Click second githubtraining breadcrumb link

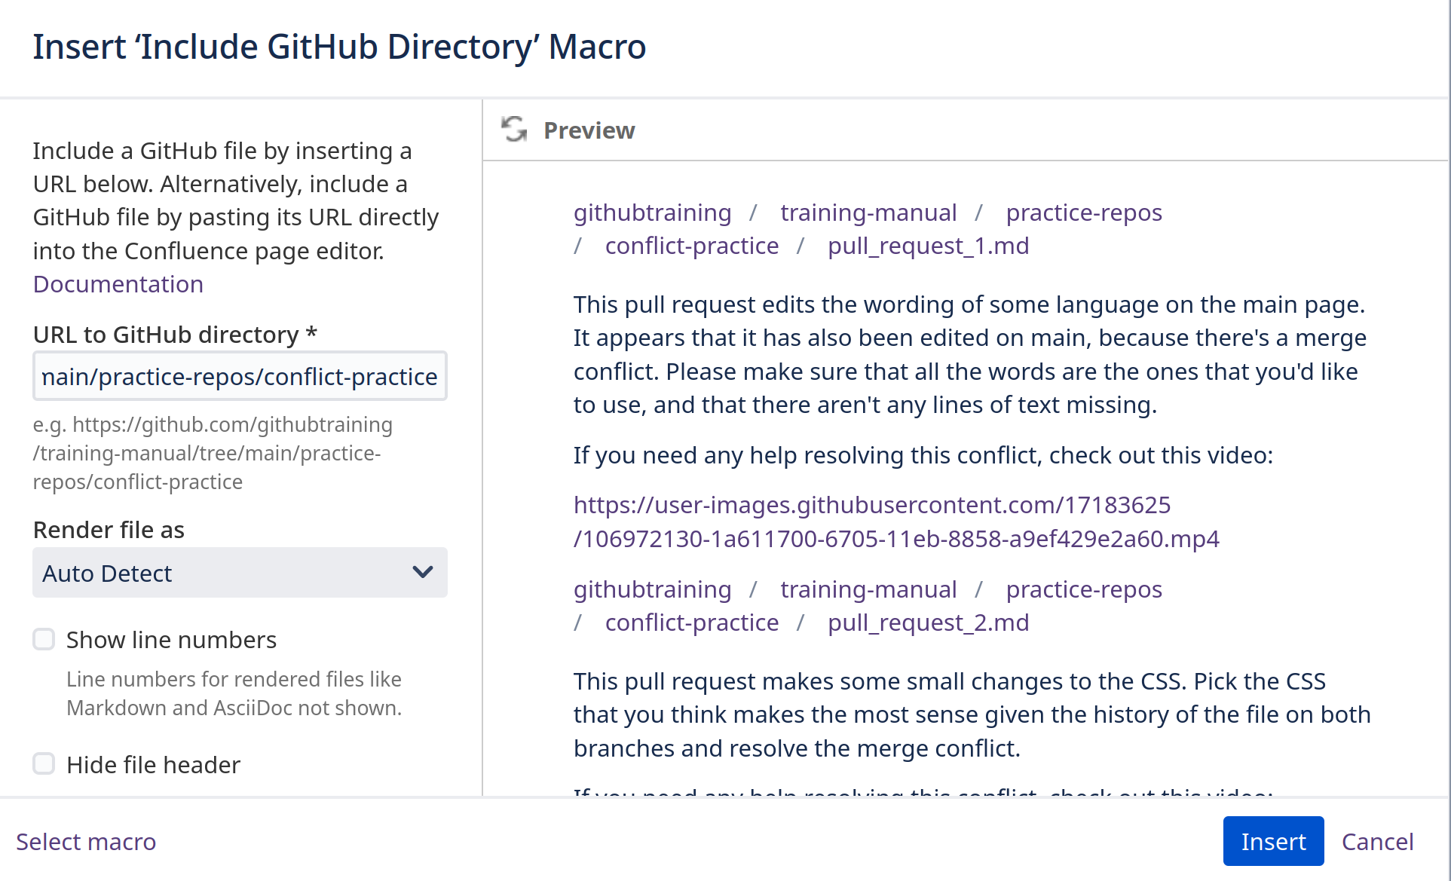[652, 589]
